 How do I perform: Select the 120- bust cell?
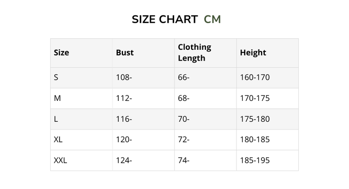pyautogui.click(x=124, y=140)
